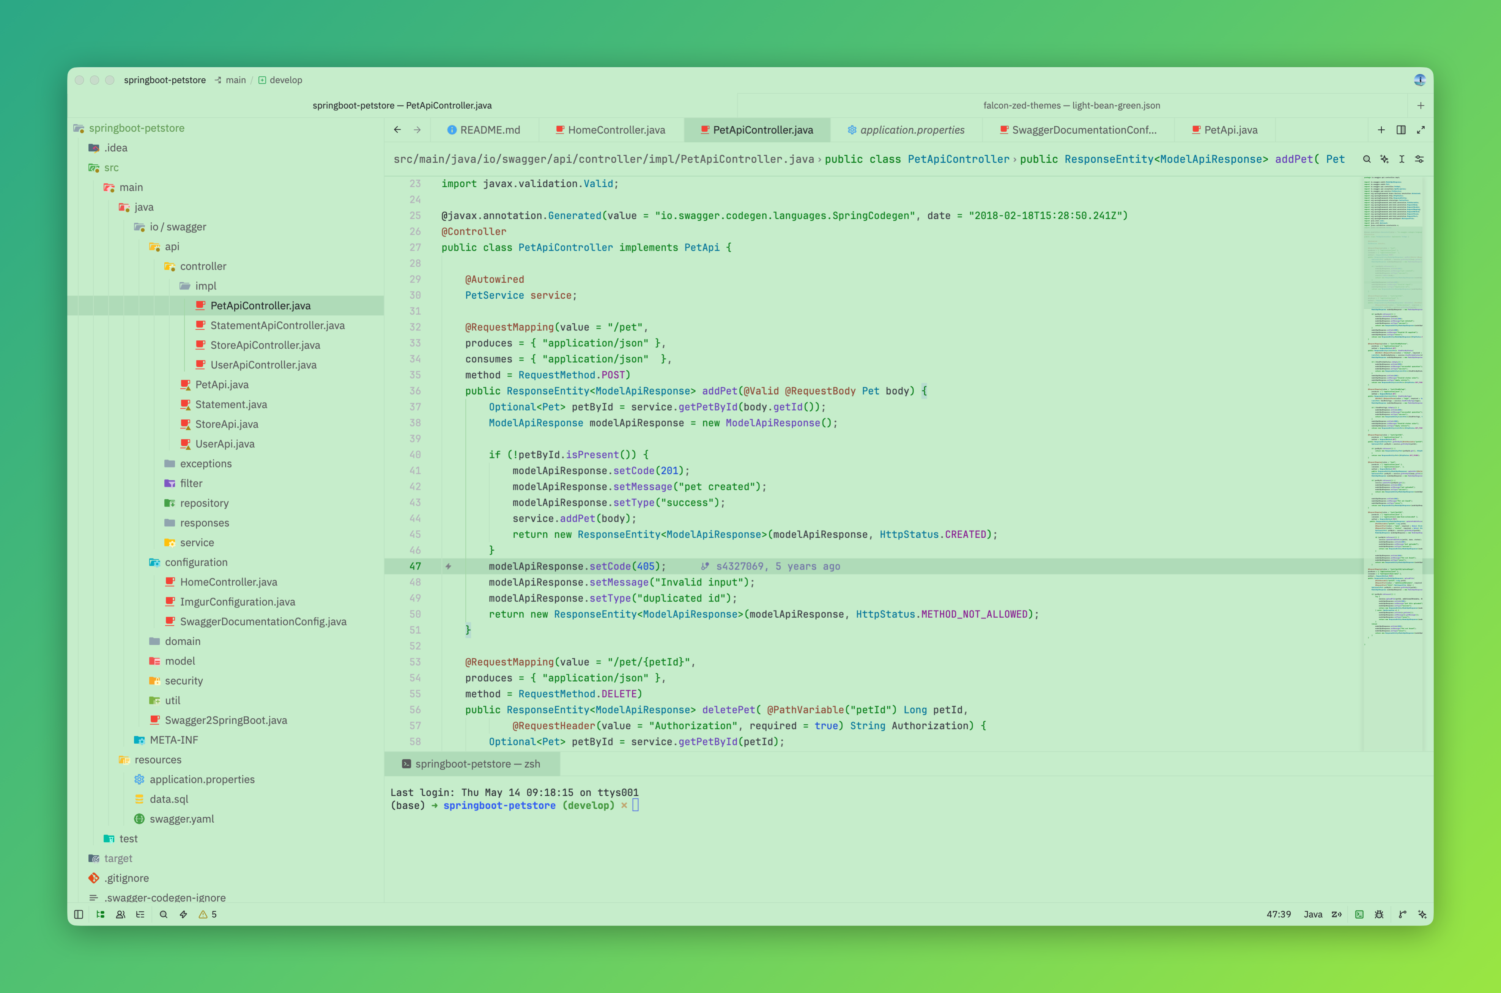Click the lightning bolt icon in status bar
Viewport: 1501px width, 993px height.
pyautogui.click(x=184, y=914)
